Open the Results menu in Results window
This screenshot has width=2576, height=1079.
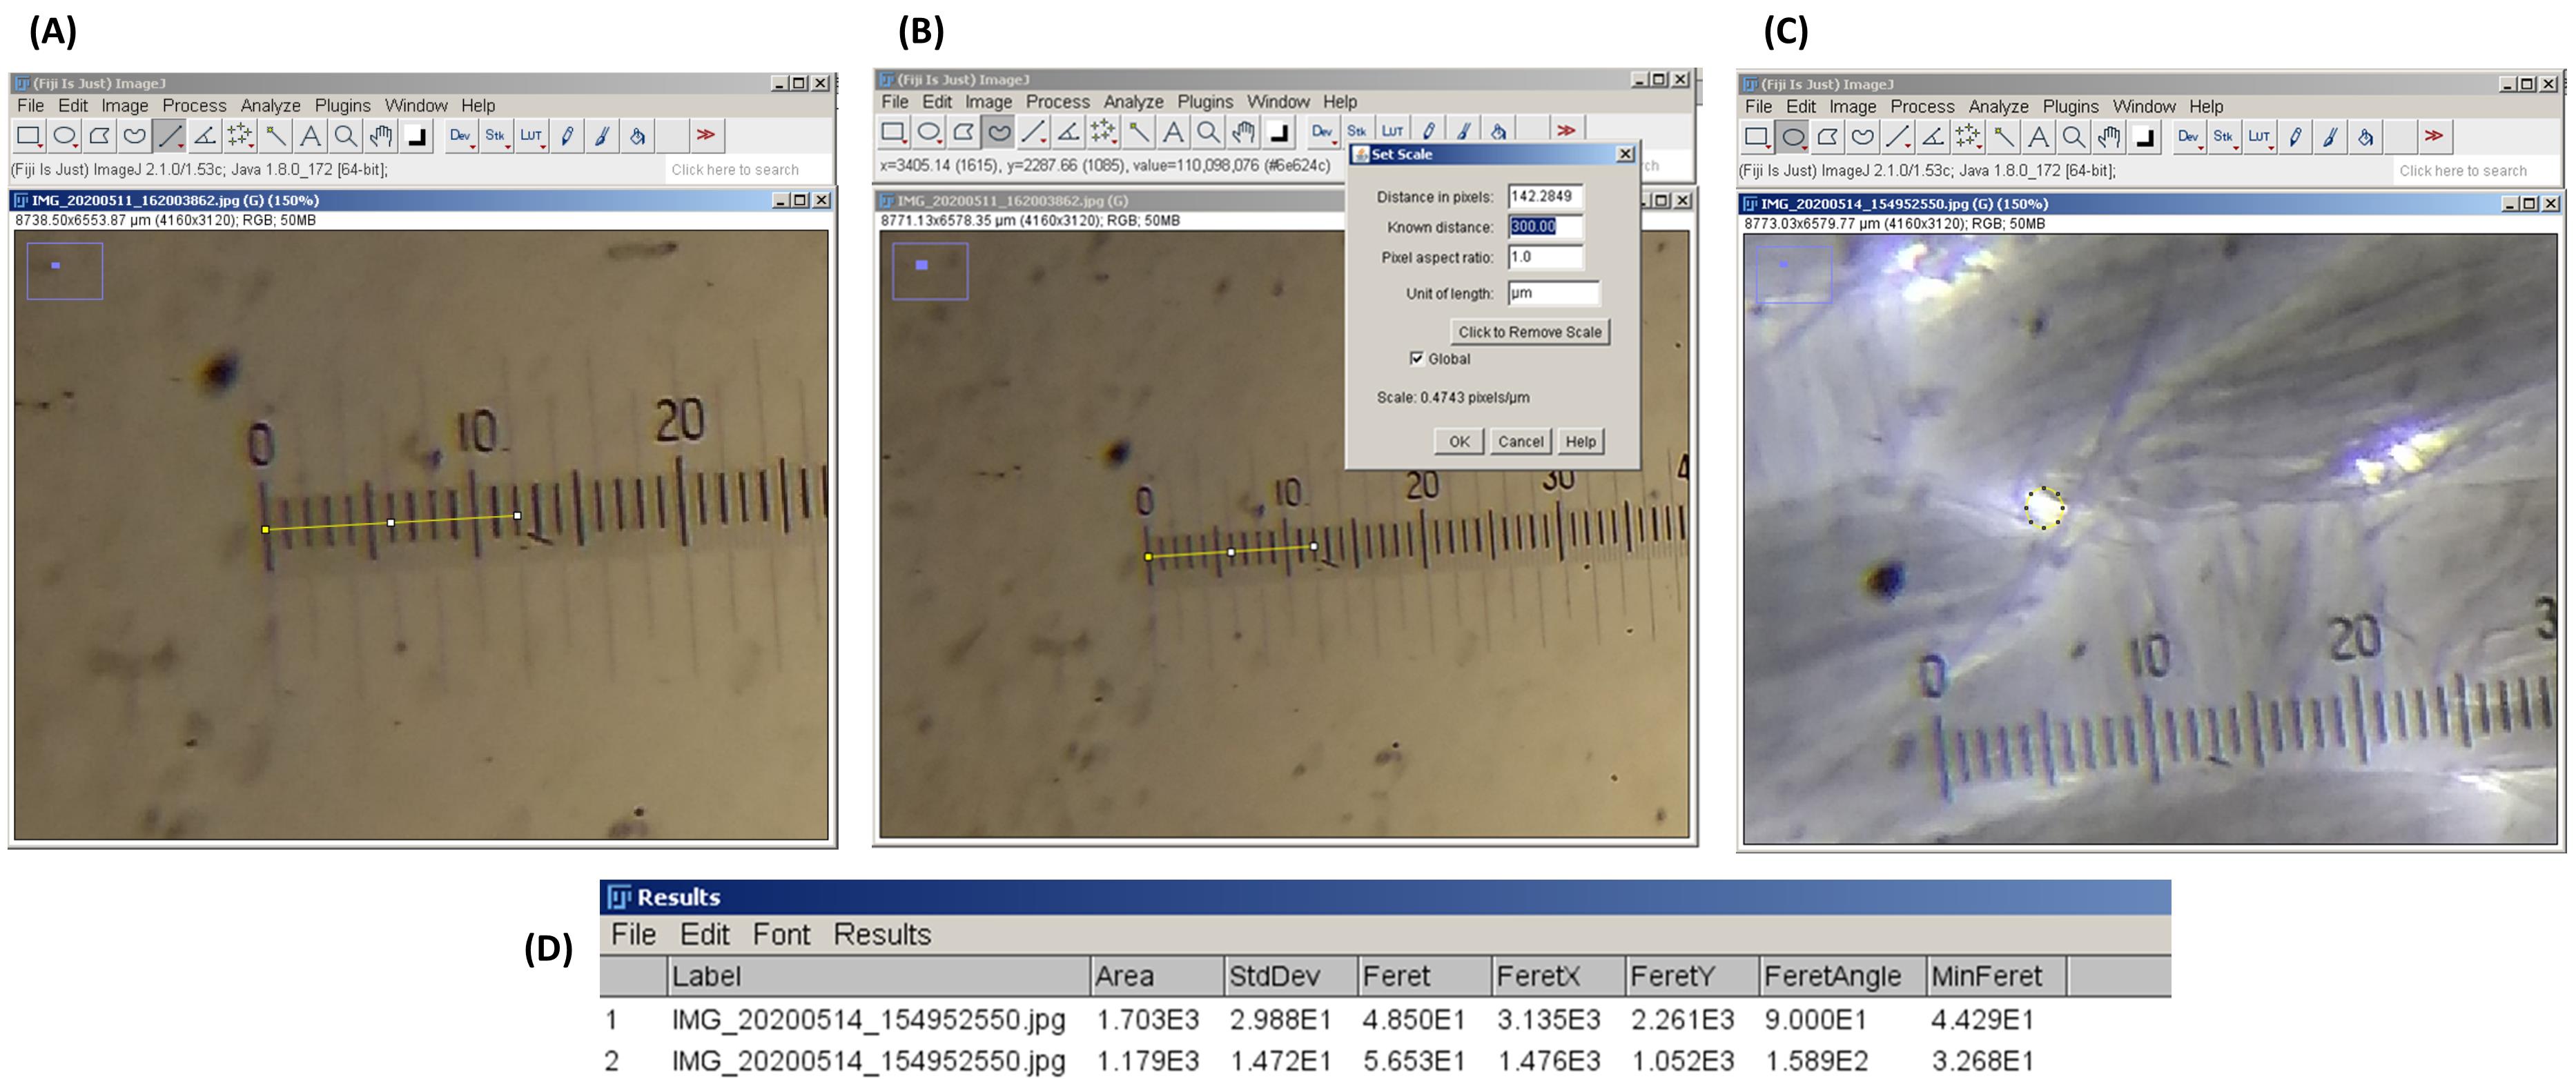pos(882,934)
